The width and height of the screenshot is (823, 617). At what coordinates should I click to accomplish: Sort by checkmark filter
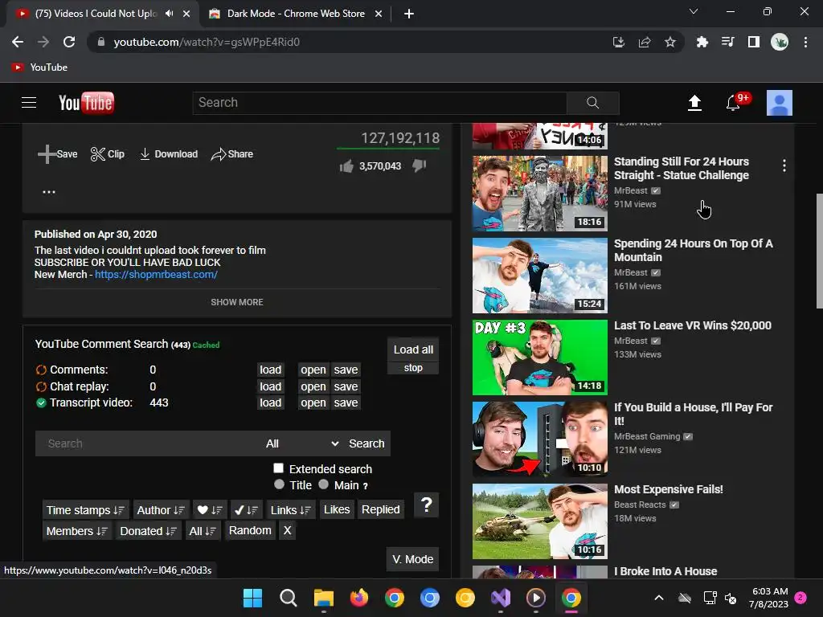(x=246, y=510)
